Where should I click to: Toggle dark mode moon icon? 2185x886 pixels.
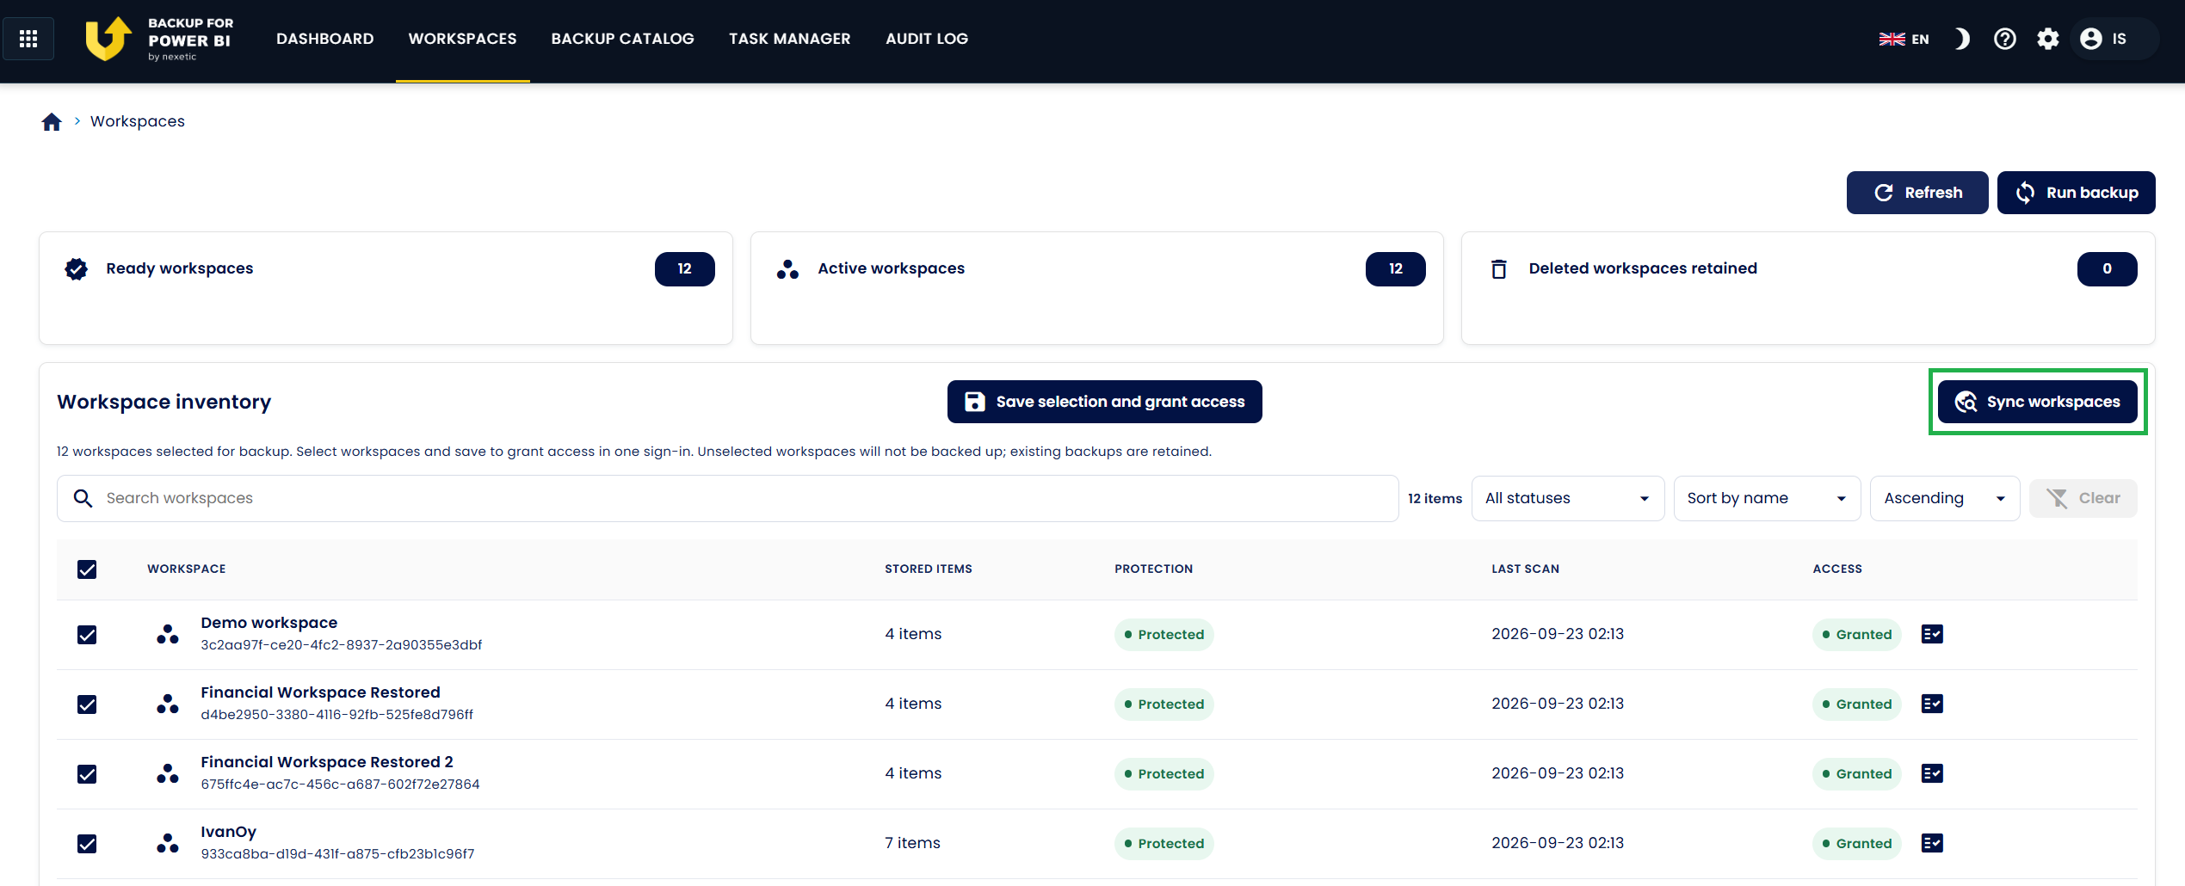[x=1961, y=39]
